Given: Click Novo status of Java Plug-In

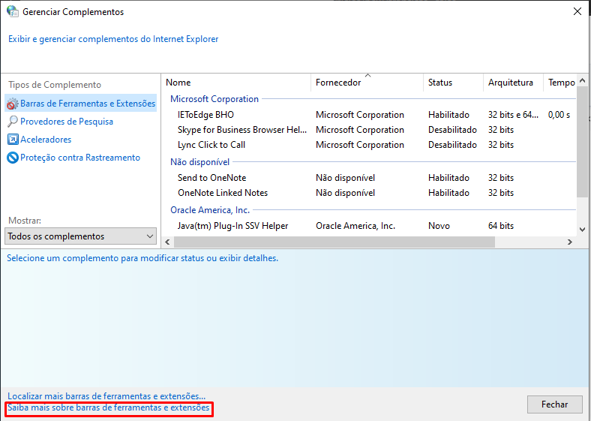Looking at the screenshot, I should (x=439, y=226).
